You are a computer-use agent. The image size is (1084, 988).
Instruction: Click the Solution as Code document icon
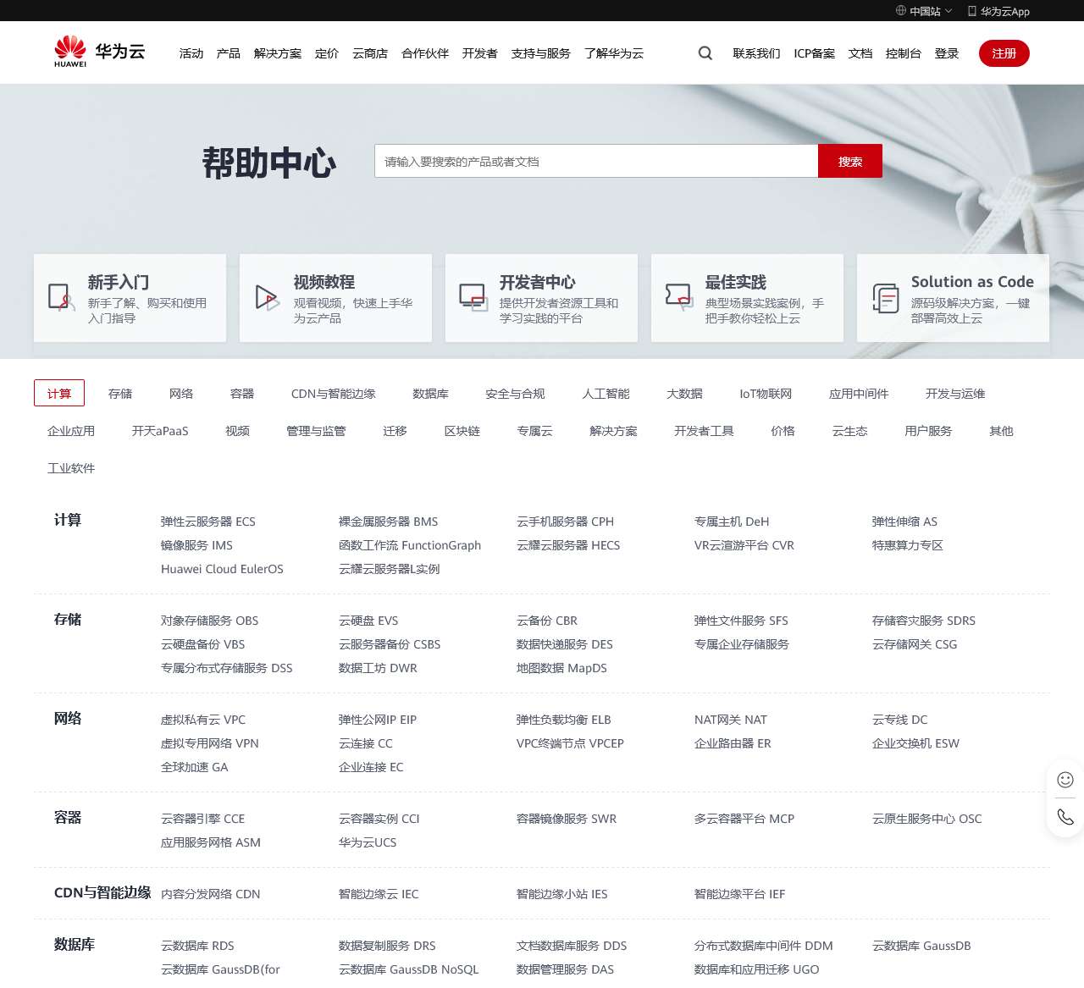point(886,298)
